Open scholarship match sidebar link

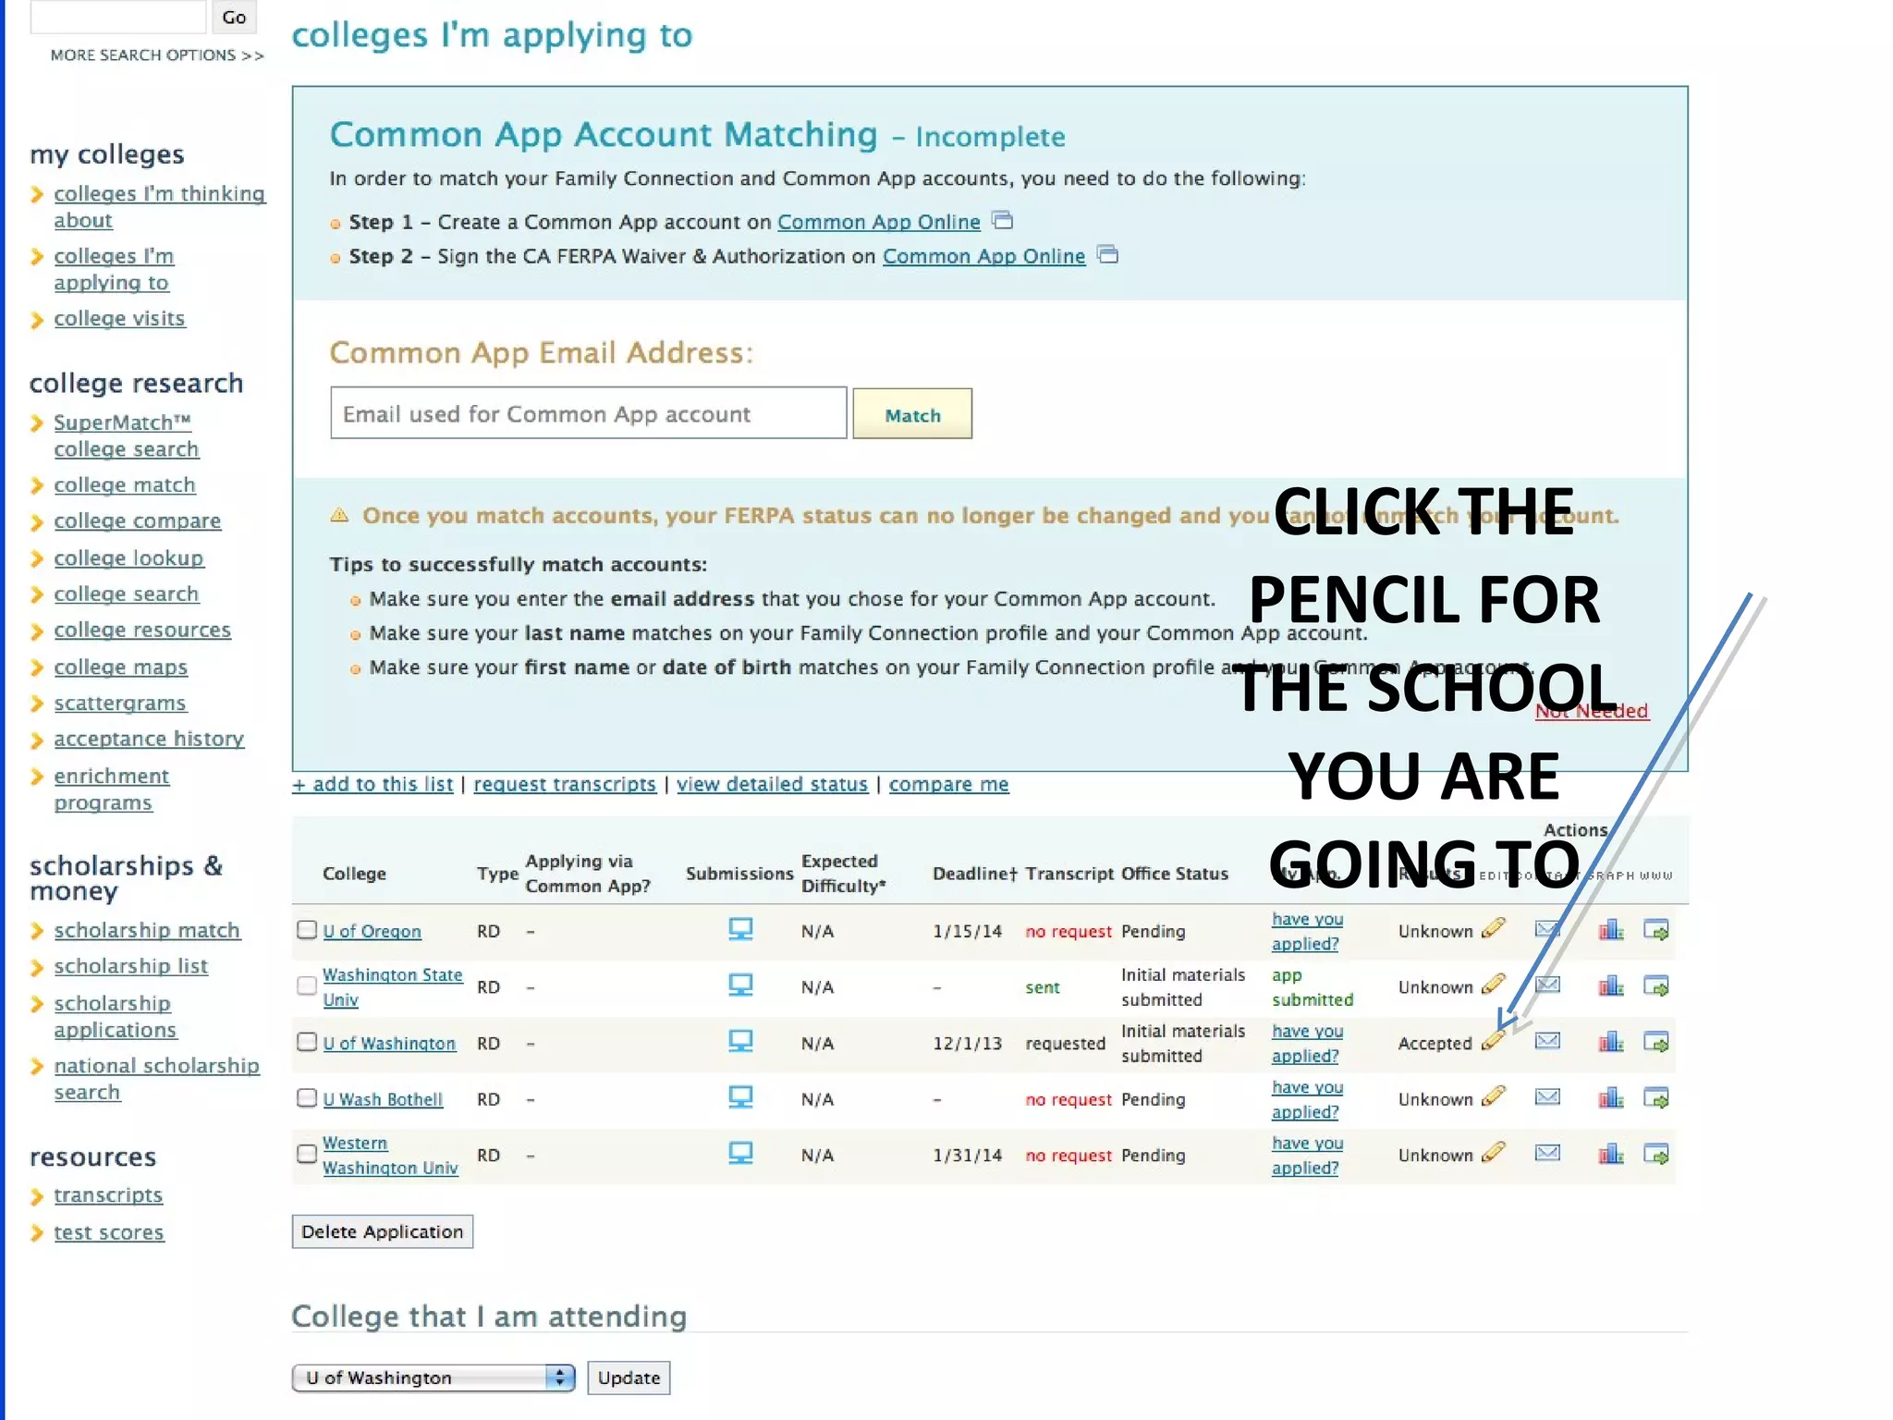[x=146, y=930]
